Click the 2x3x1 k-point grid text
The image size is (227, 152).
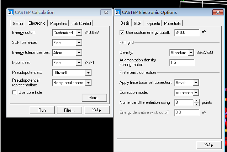click(x=89, y=62)
